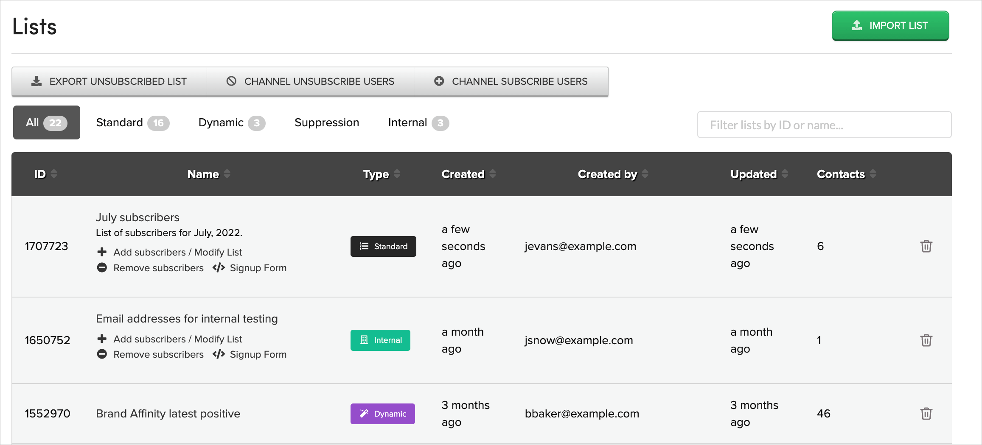Click the plus icon next to Add subscribers
Viewport: 982px width, 445px height.
point(102,252)
